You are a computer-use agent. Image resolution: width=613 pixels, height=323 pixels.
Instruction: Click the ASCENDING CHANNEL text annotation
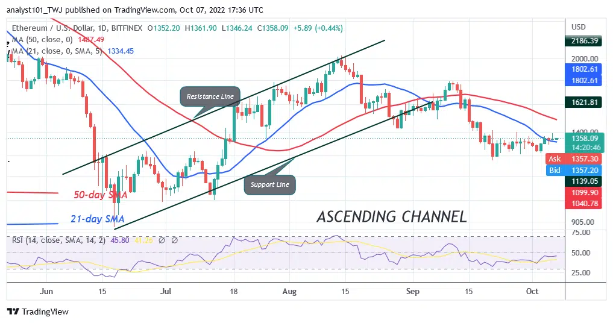(392, 216)
